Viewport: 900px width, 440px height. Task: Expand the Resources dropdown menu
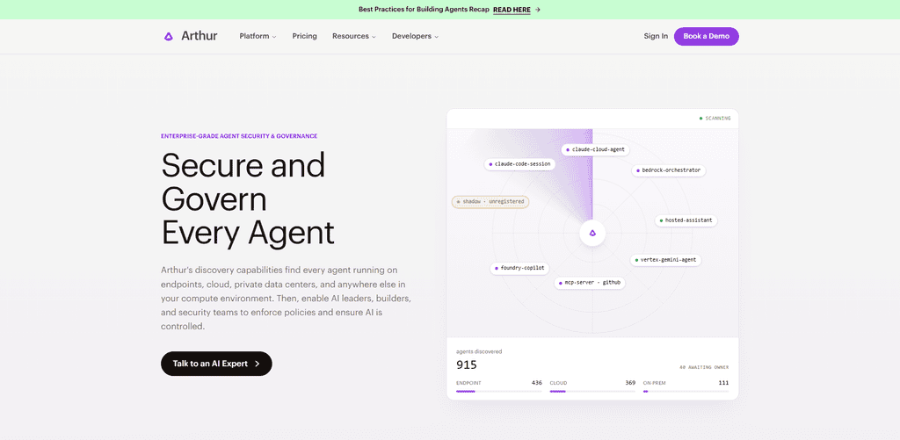(354, 36)
